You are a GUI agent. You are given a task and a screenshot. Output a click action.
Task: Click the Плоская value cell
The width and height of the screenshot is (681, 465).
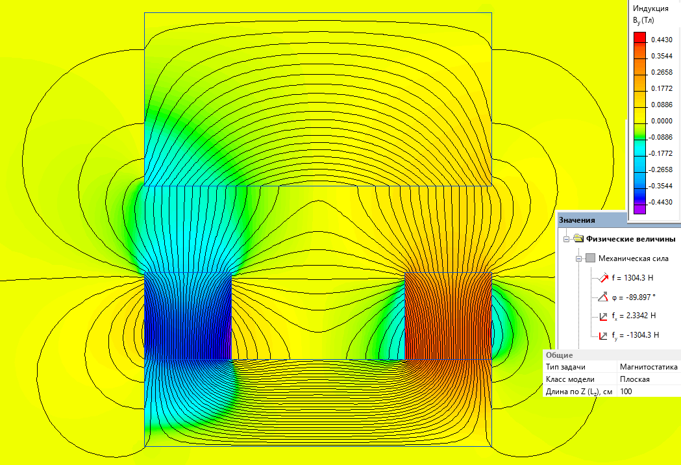point(649,379)
